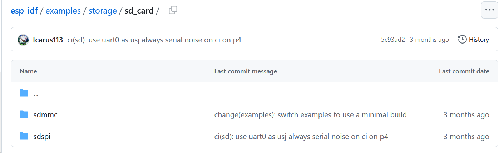
Task: Go to esp-idf repository root link
Action: (25, 11)
